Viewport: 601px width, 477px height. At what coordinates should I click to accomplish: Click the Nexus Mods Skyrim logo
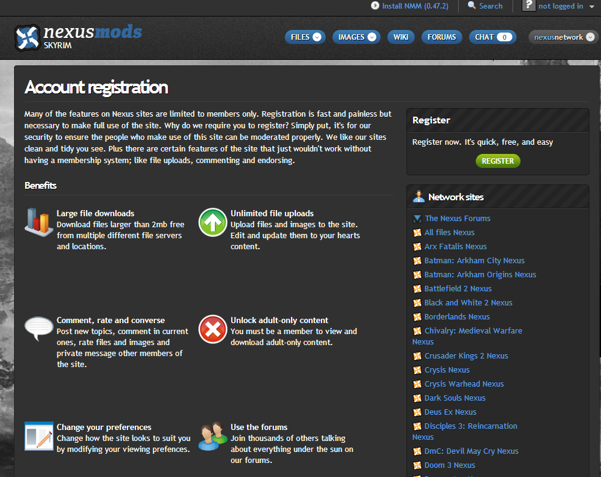click(78, 37)
